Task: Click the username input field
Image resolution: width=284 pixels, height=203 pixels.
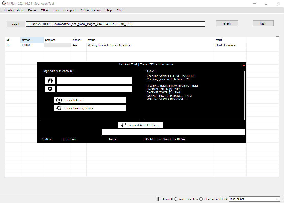Action: [94, 81]
